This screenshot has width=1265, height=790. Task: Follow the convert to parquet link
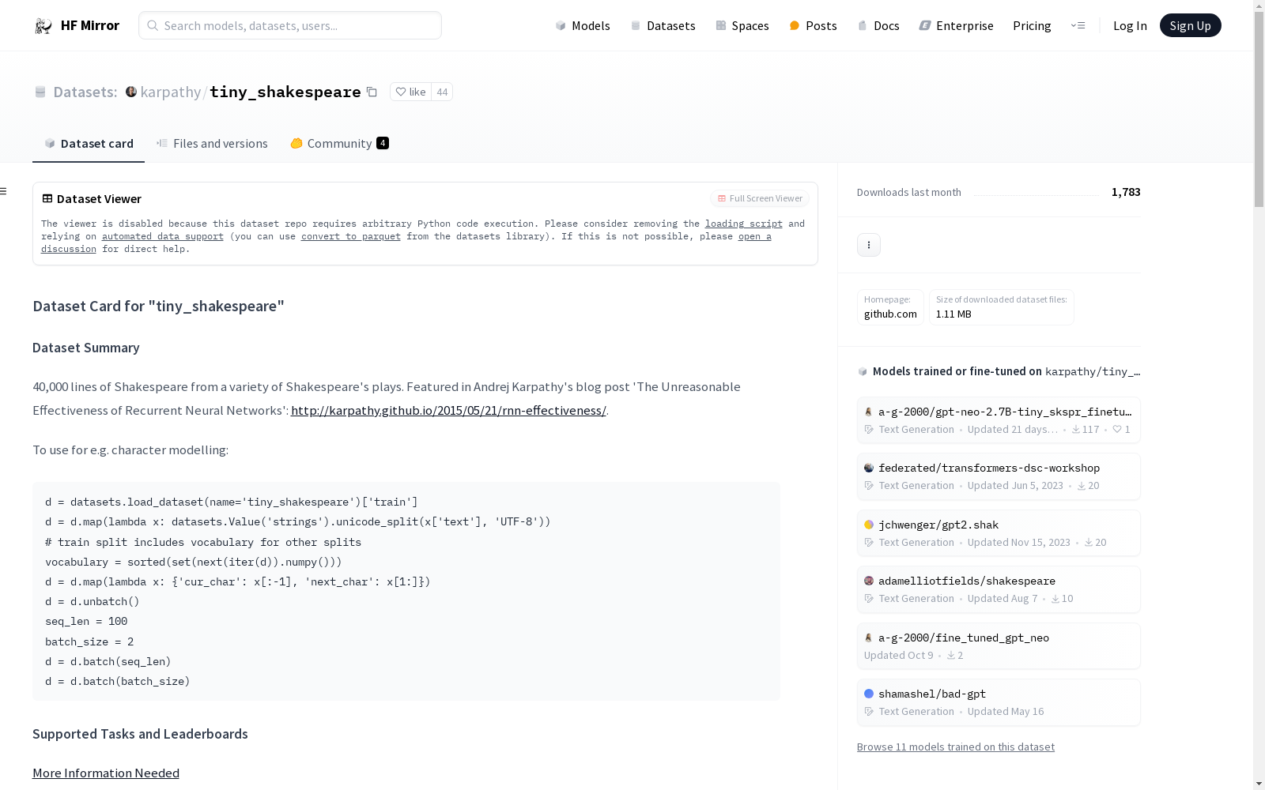(x=351, y=236)
